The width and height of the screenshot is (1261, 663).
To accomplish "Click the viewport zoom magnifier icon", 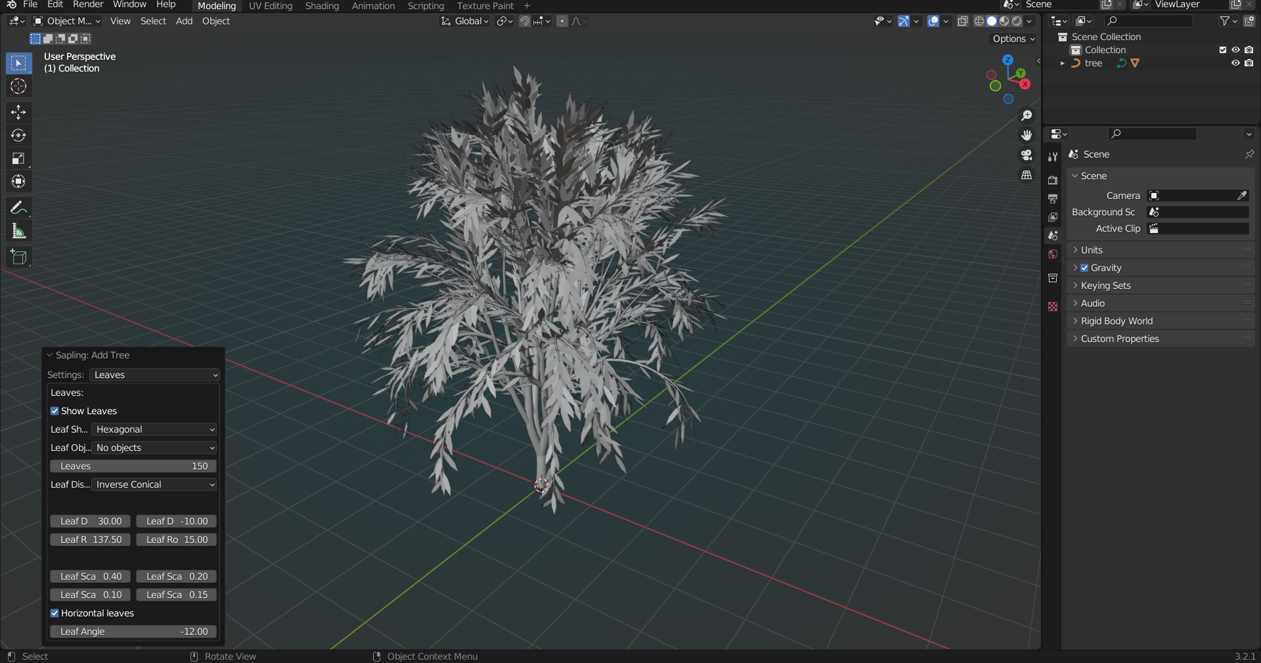I will 1027,116.
